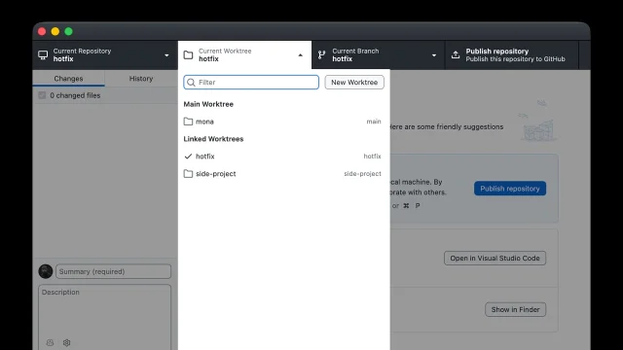This screenshot has width=623, height=350.
Task: Click the folder icon beside mona
Action: pyautogui.click(x=188, y=122)
